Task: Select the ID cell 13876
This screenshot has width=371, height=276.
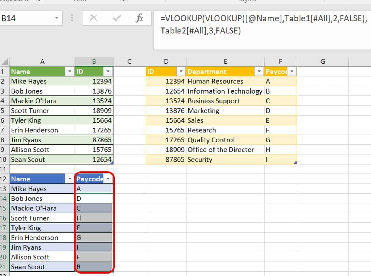Action: (94, 91)
